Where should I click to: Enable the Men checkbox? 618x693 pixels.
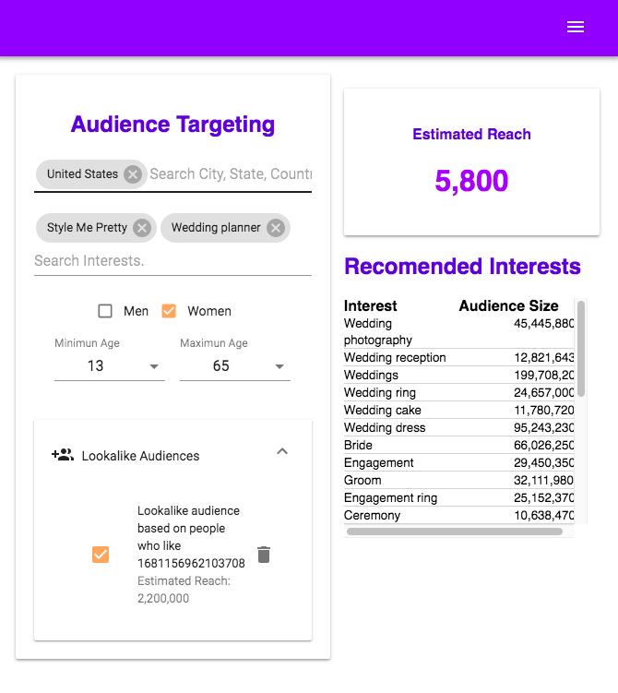click(105, 311)
